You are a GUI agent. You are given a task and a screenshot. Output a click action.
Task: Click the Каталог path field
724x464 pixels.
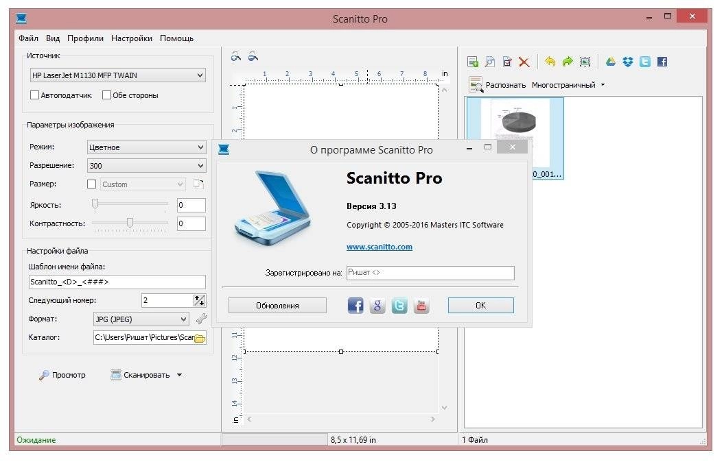[x=143, y=338]
